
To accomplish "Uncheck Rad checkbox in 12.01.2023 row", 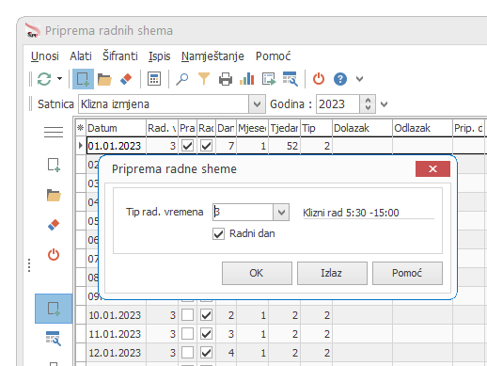I will click(206, 353).
